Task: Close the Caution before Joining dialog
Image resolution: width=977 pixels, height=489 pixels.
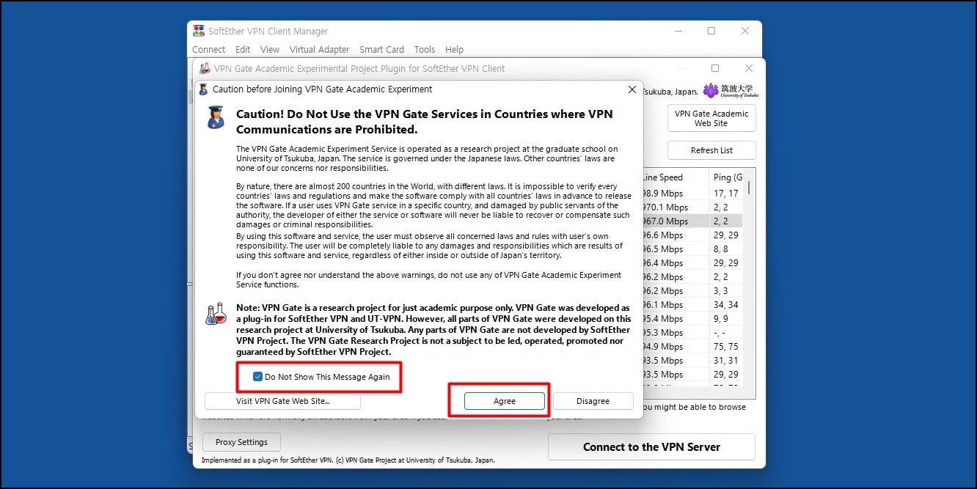Action: tap(632, 89)
